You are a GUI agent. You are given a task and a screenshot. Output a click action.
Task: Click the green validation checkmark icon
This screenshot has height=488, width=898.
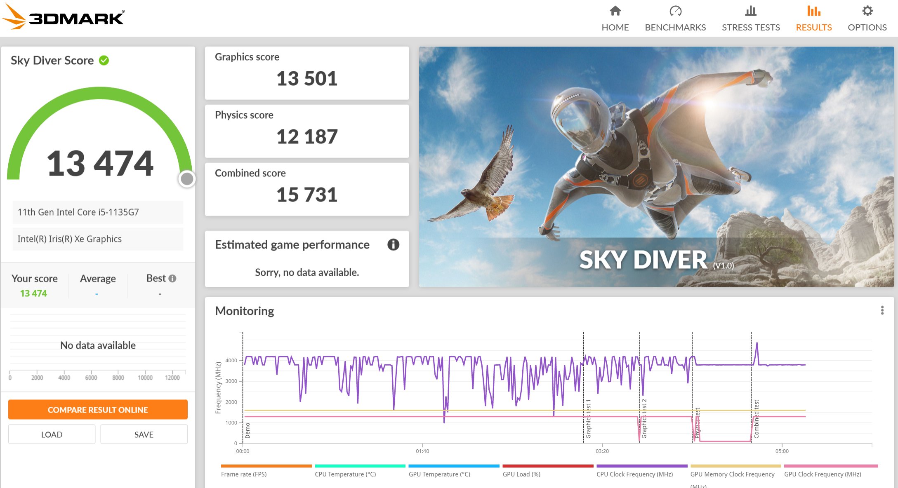point(104,61)
